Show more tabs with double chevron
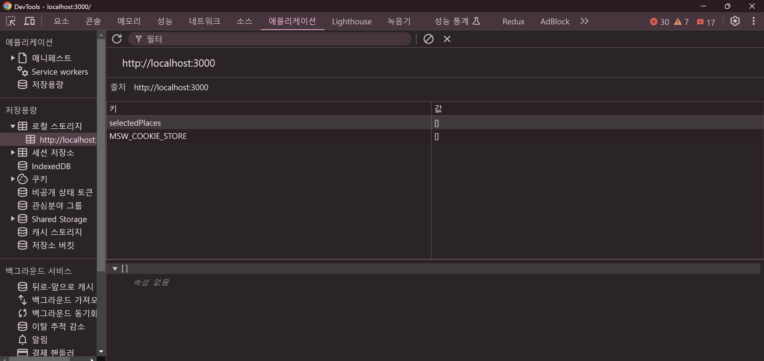 584,21
